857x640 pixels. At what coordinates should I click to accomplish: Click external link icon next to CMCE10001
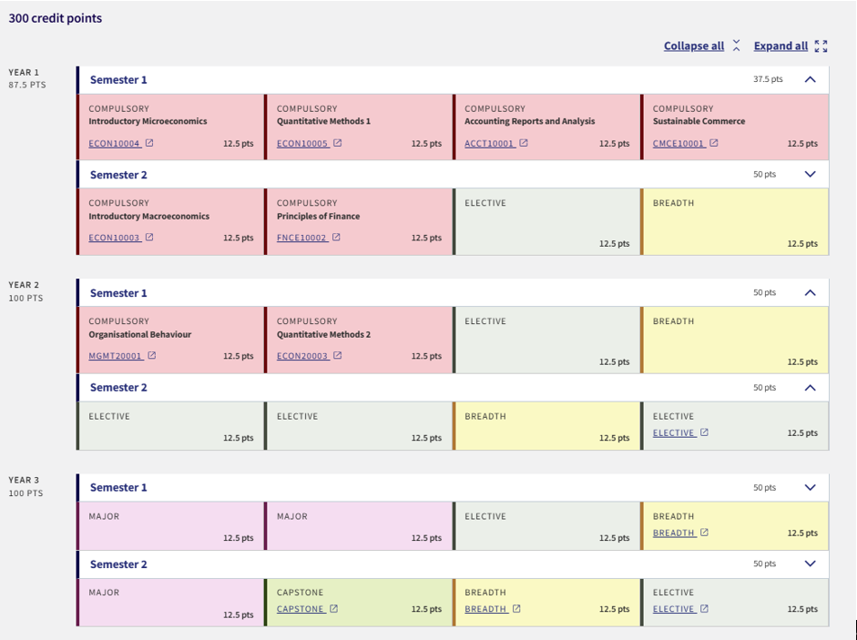(714, 143)
